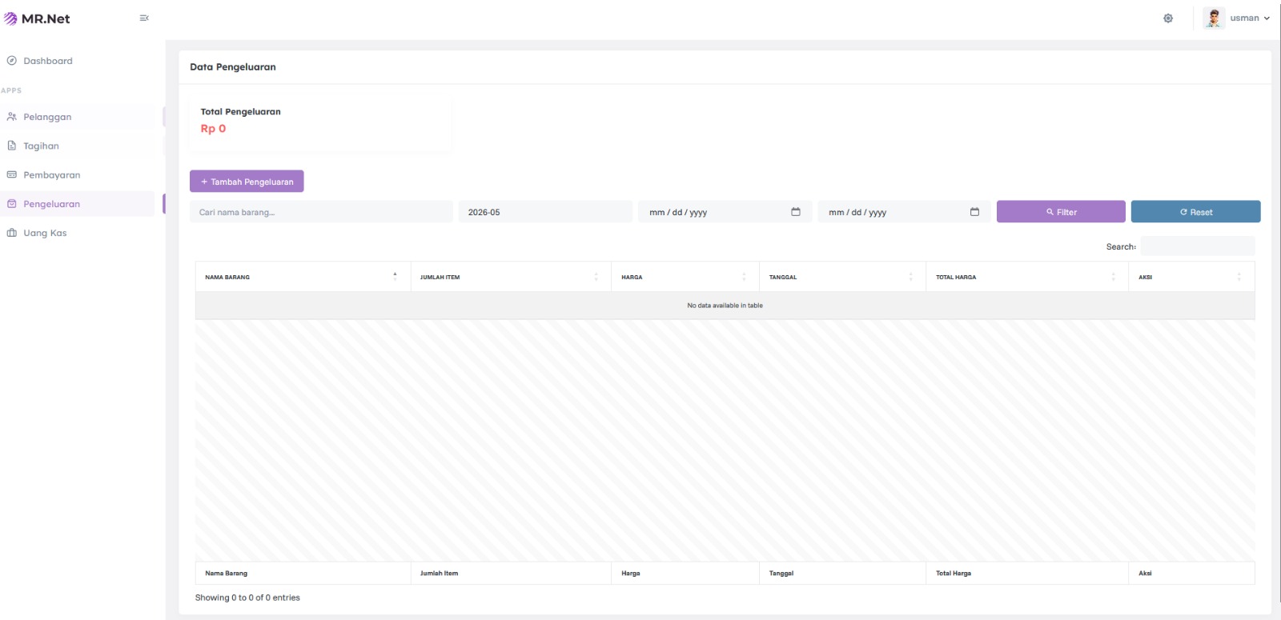
Task: Click the Tambah Pengeluaran button
Action: (x=247, y=182)
